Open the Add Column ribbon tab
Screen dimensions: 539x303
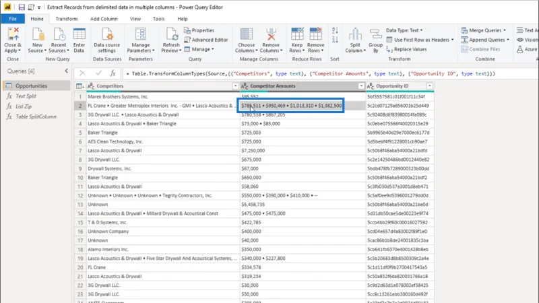[104, 19]
